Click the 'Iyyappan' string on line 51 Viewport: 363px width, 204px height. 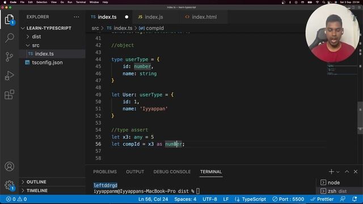[154, 109]
